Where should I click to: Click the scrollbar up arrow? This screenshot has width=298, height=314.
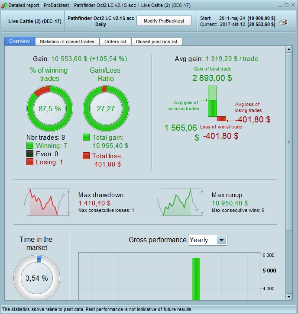[289, 49]
